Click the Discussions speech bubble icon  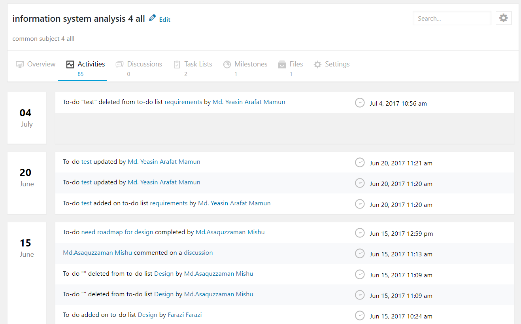119,64
